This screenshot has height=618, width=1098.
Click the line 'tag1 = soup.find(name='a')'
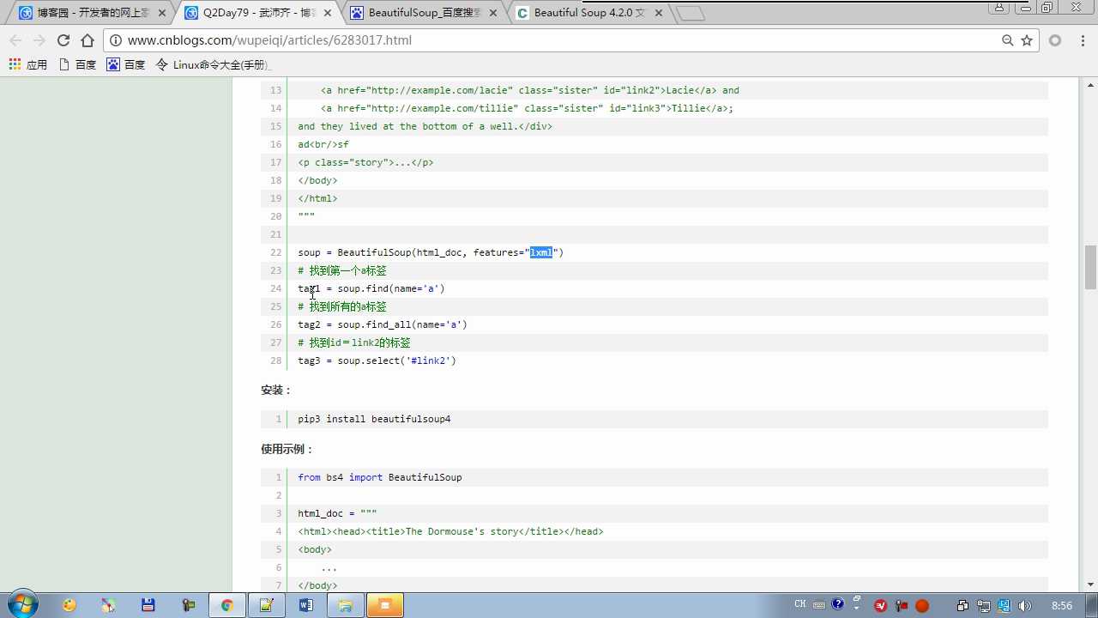371,288
